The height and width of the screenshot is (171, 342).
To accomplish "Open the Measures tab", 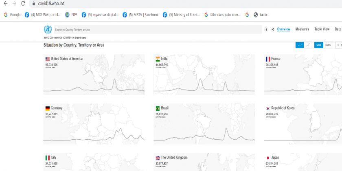I will click(302, 29).
